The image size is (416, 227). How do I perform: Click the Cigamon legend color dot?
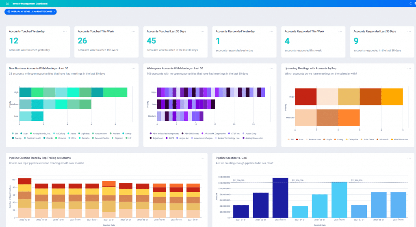pyautogui.click(x=113, y=138)
